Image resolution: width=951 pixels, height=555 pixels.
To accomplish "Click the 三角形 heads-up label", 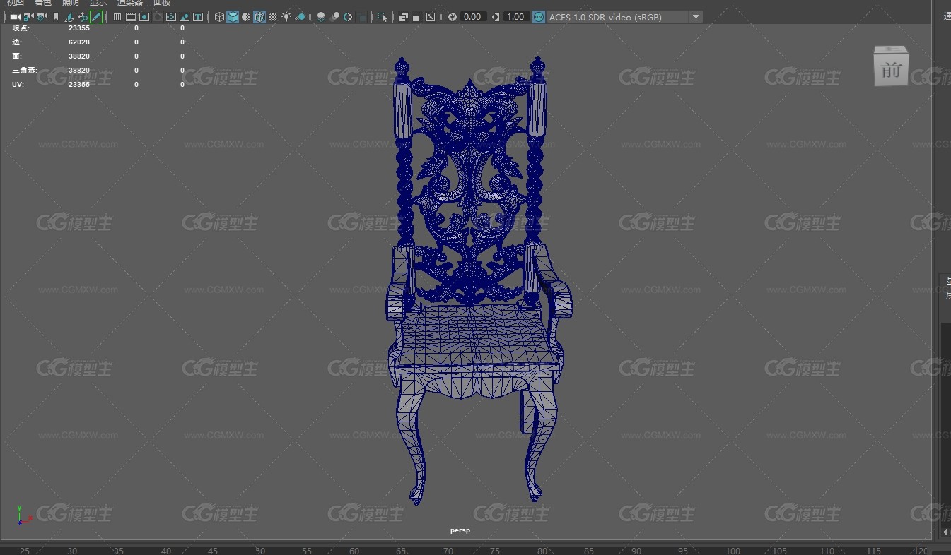I will pos(24,71).
